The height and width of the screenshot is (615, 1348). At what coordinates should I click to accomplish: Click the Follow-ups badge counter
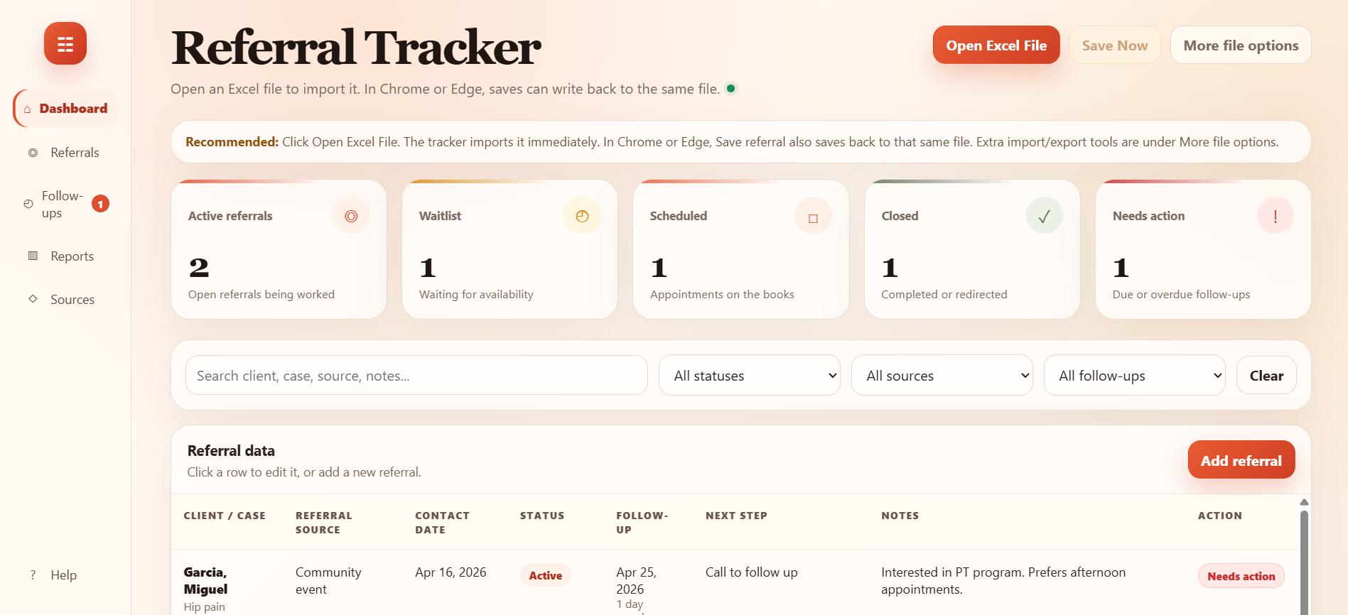point(101,205)
